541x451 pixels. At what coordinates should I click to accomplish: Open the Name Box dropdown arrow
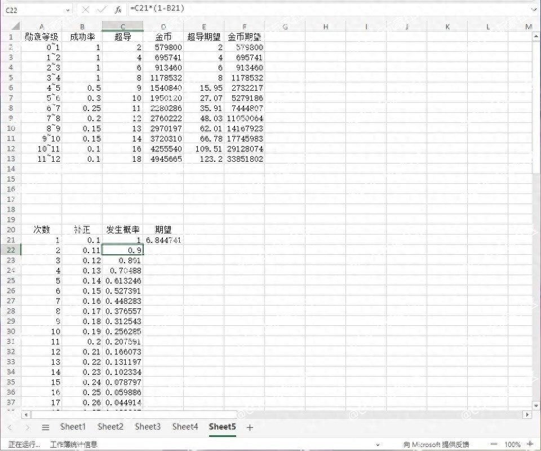coord(68,10)
